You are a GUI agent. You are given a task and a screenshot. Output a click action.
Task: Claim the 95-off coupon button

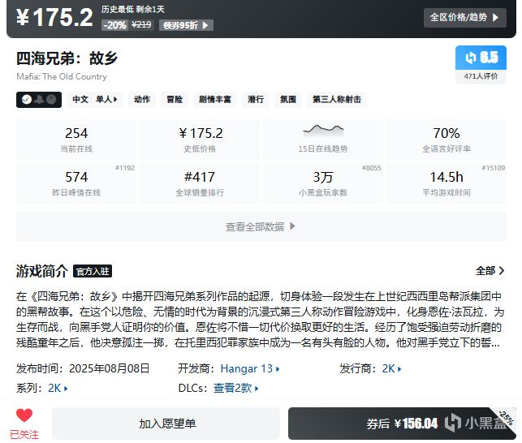(186, 25)
